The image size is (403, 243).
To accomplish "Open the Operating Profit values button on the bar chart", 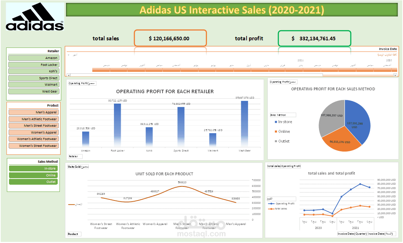I will 82,84.
